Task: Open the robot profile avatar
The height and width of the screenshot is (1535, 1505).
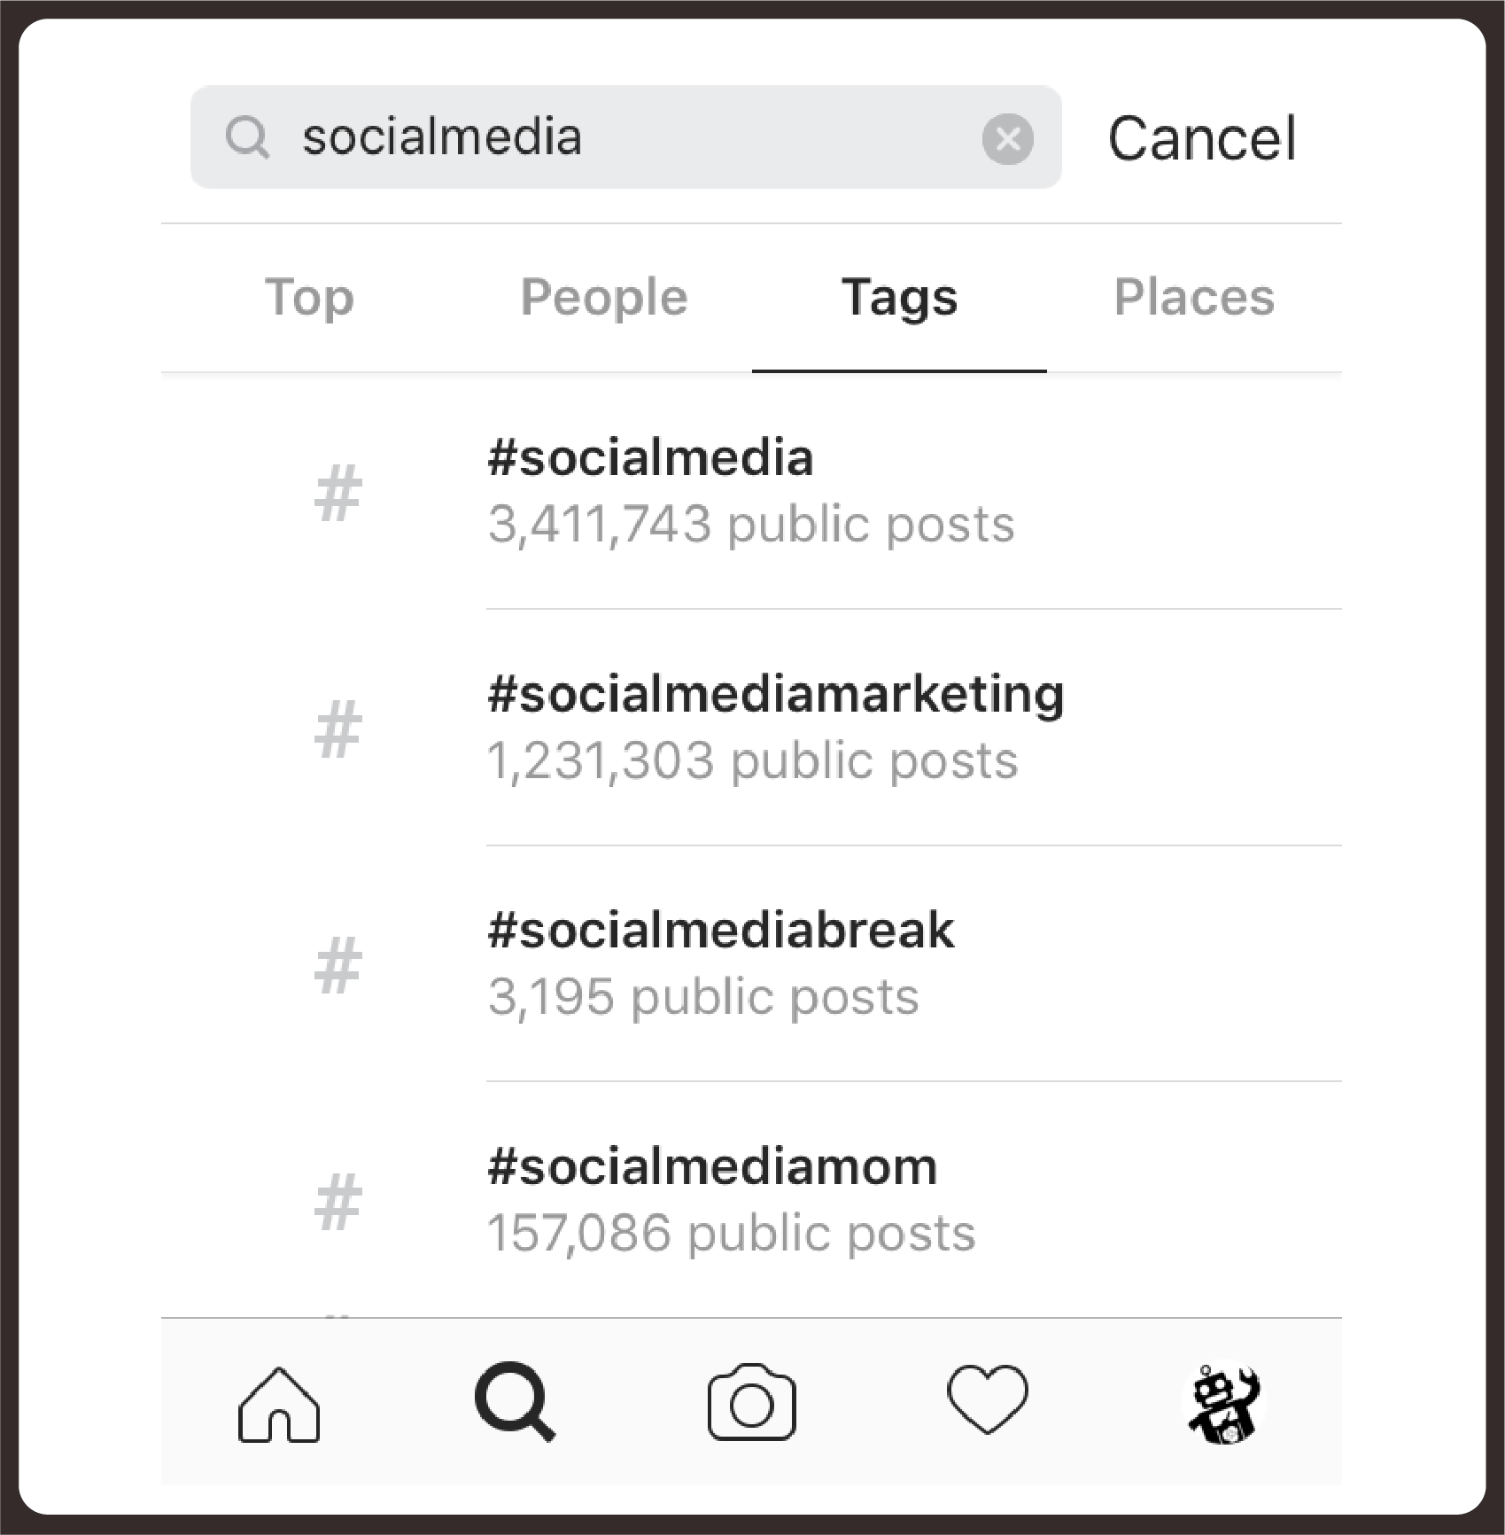Action: tap(1225, 1404)
